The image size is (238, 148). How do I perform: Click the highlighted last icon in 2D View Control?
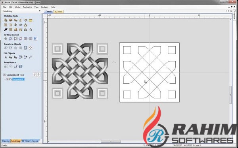tap(36, 39)
